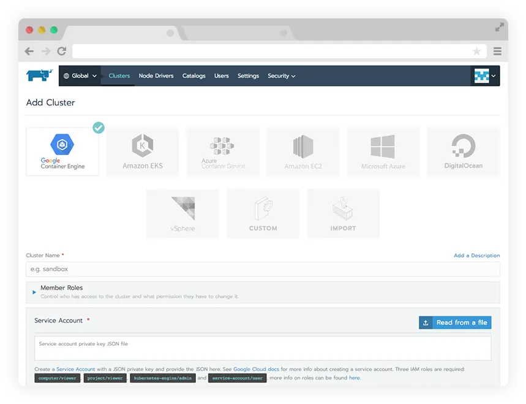Select the second browser tab
The height and width of the screenshot is (404, 526).
coord(236,33)
